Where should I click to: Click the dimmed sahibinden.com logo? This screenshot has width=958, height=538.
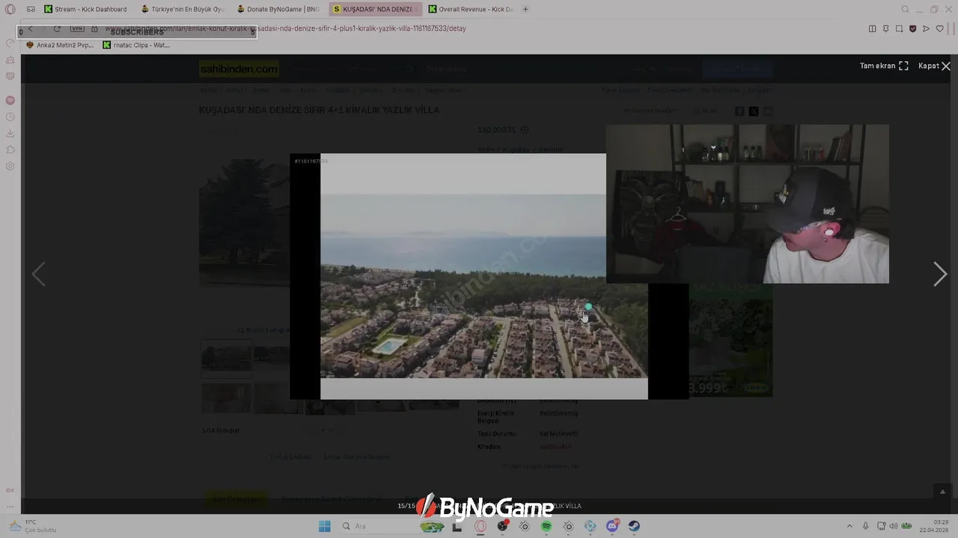[x=239, y=69]
